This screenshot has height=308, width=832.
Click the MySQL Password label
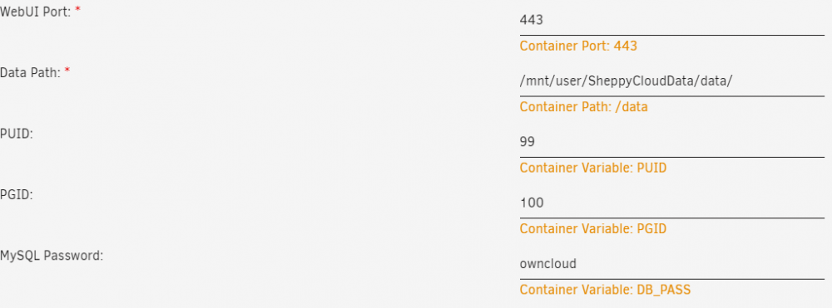pos(52,257)
